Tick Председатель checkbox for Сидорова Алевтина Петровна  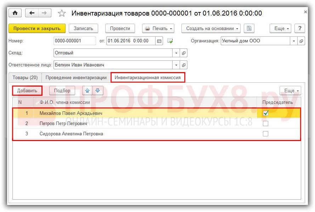265,134
